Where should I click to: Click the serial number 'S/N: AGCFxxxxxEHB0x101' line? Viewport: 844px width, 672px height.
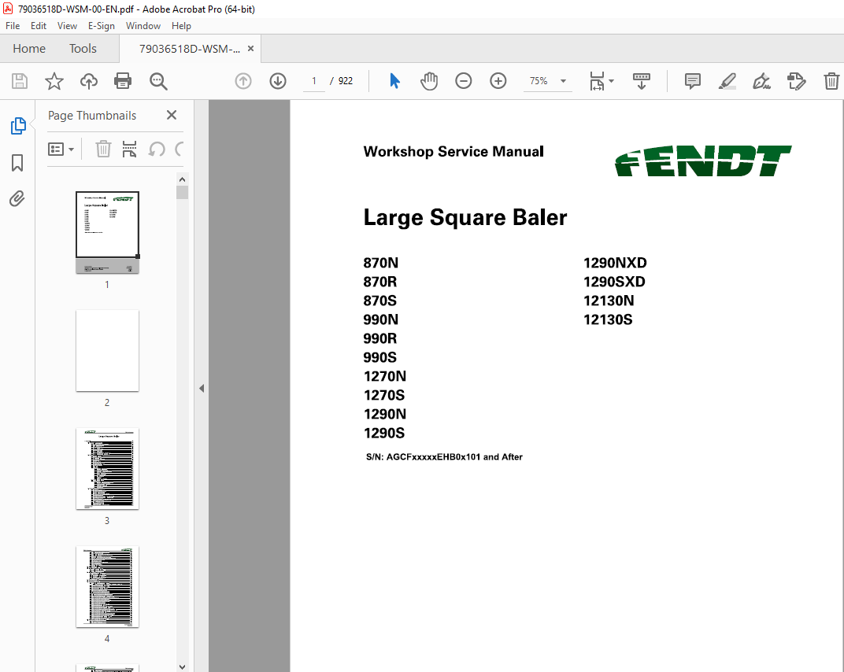coord(444,457)
